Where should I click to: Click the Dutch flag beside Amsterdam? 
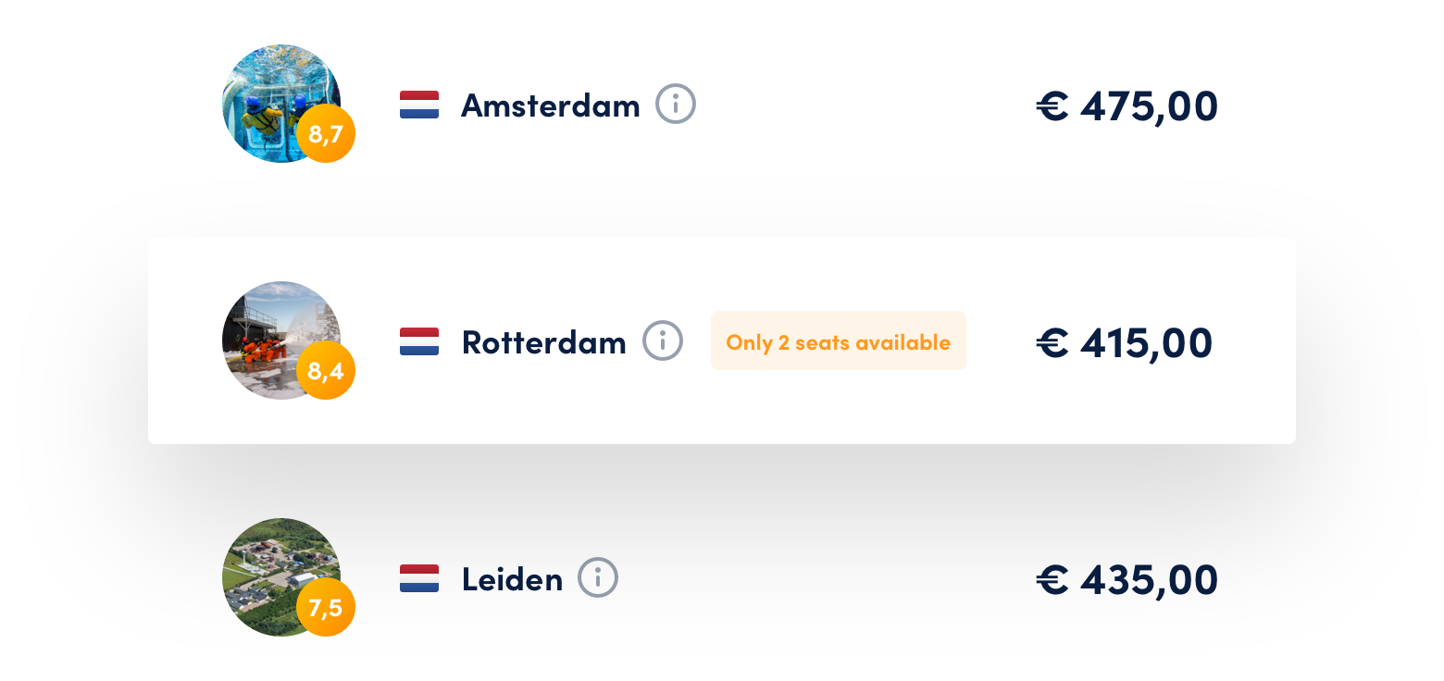tap(418, 105)
